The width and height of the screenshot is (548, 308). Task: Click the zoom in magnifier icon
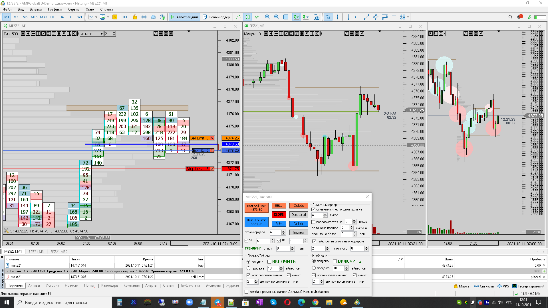(267, 17)
